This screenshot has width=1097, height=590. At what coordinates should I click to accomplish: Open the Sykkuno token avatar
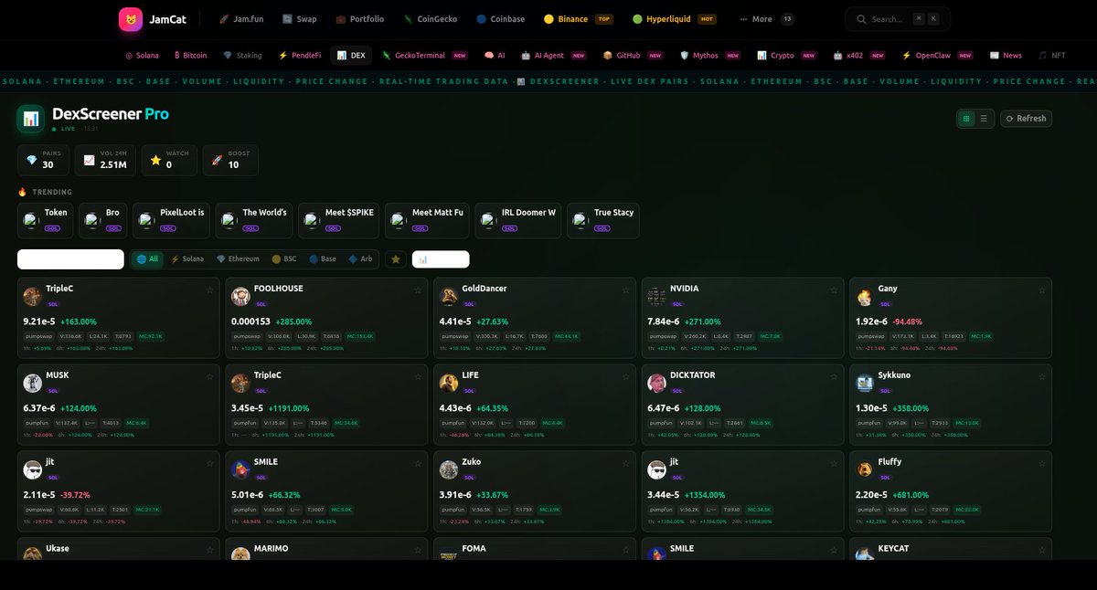click(865, 383)
